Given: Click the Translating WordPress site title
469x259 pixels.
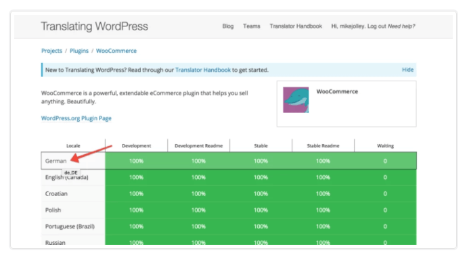Looking at the screenshot, I should point(95,26).
